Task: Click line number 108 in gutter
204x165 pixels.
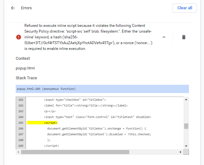Action: coord(21,140)
